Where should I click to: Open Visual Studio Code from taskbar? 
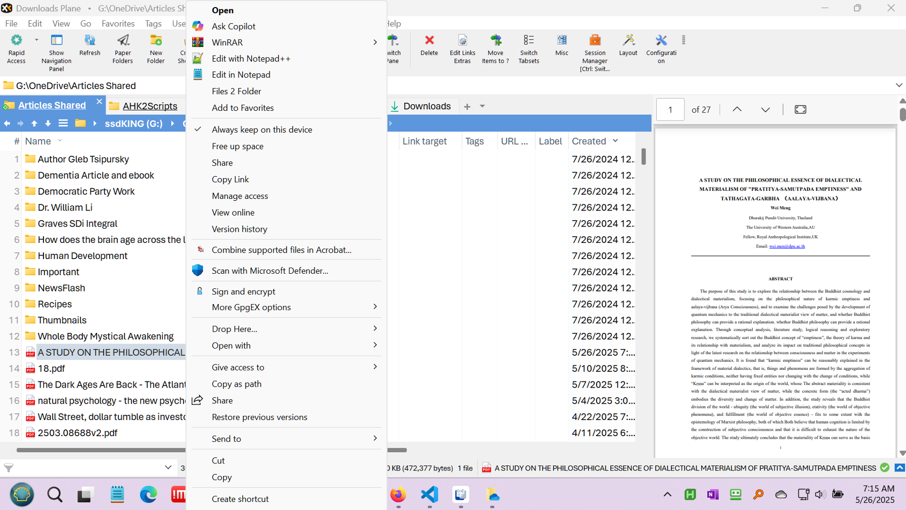(x=429, y=494)
